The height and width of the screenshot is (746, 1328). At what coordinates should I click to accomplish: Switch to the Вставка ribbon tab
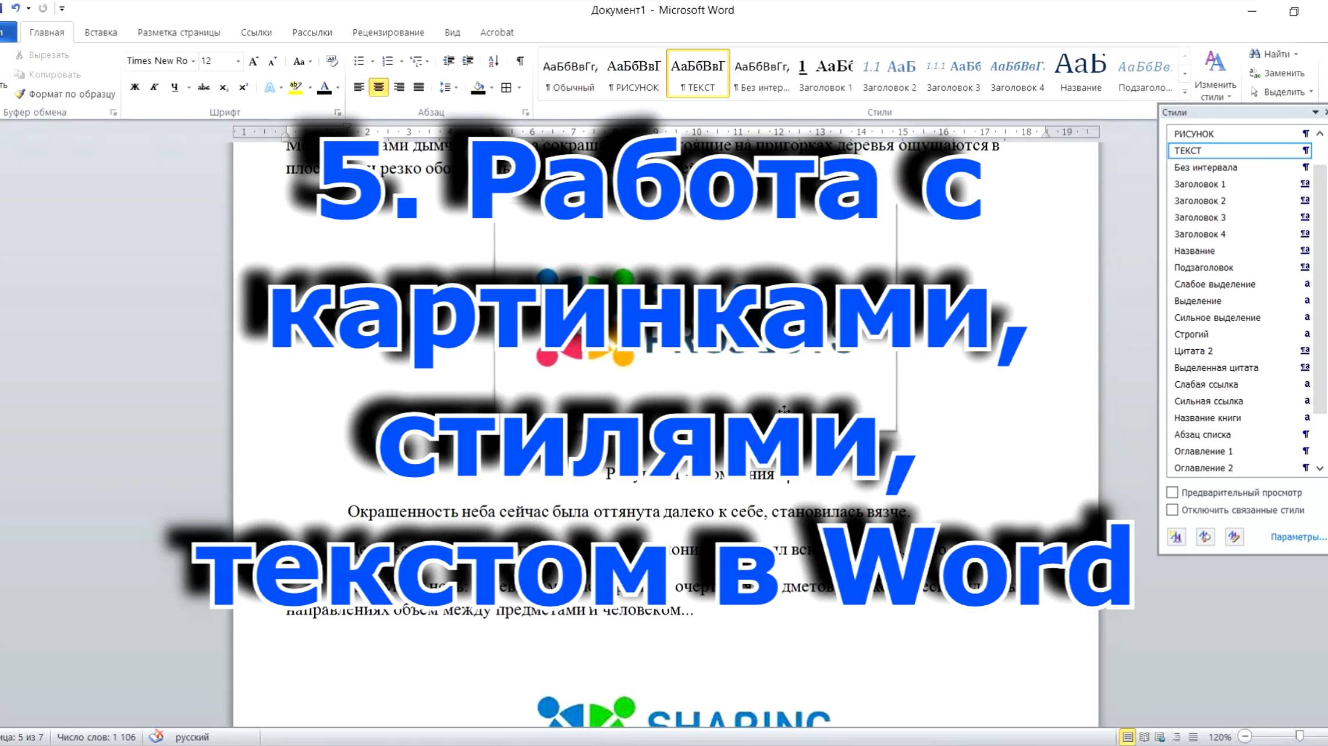101,32
